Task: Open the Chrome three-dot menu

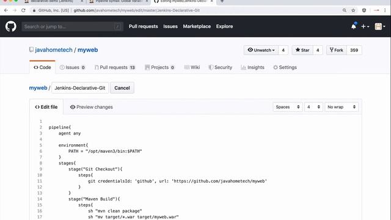Action: 385,10
